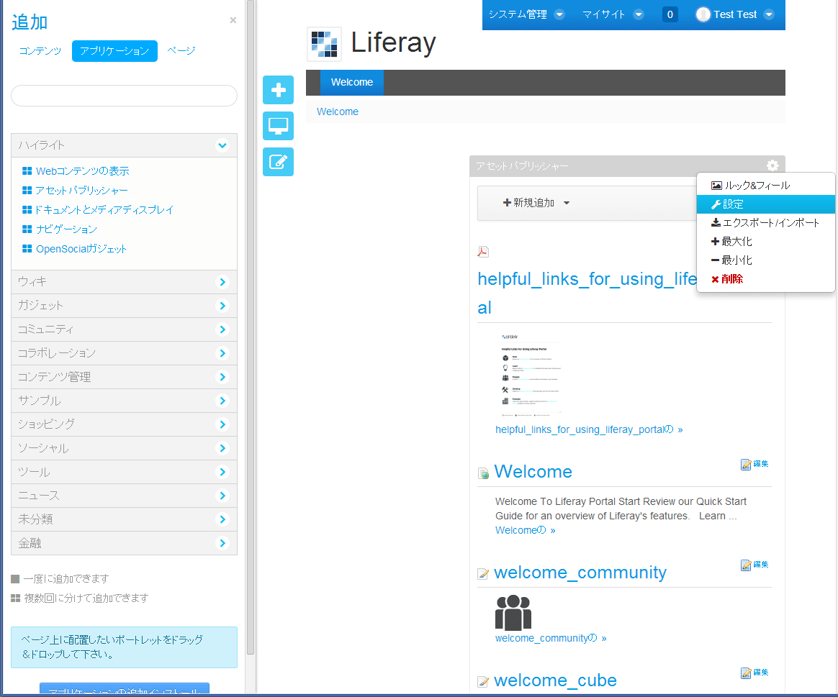Expand the ショッピング category

click(x=124, y=424)
